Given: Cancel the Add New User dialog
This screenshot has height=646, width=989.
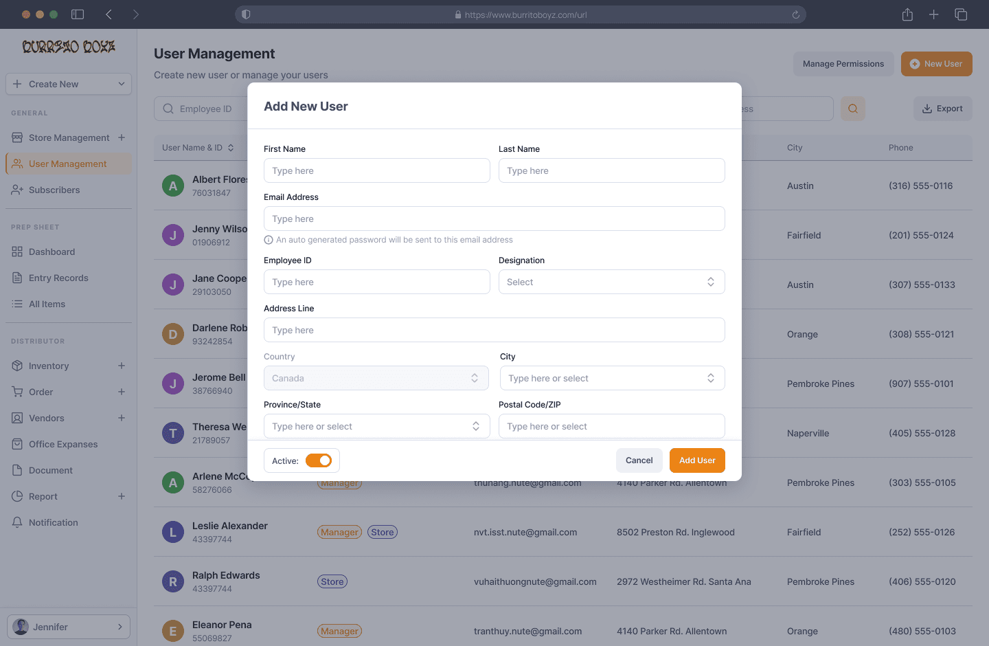Looking at the screenshot, I should coord(639,460).
